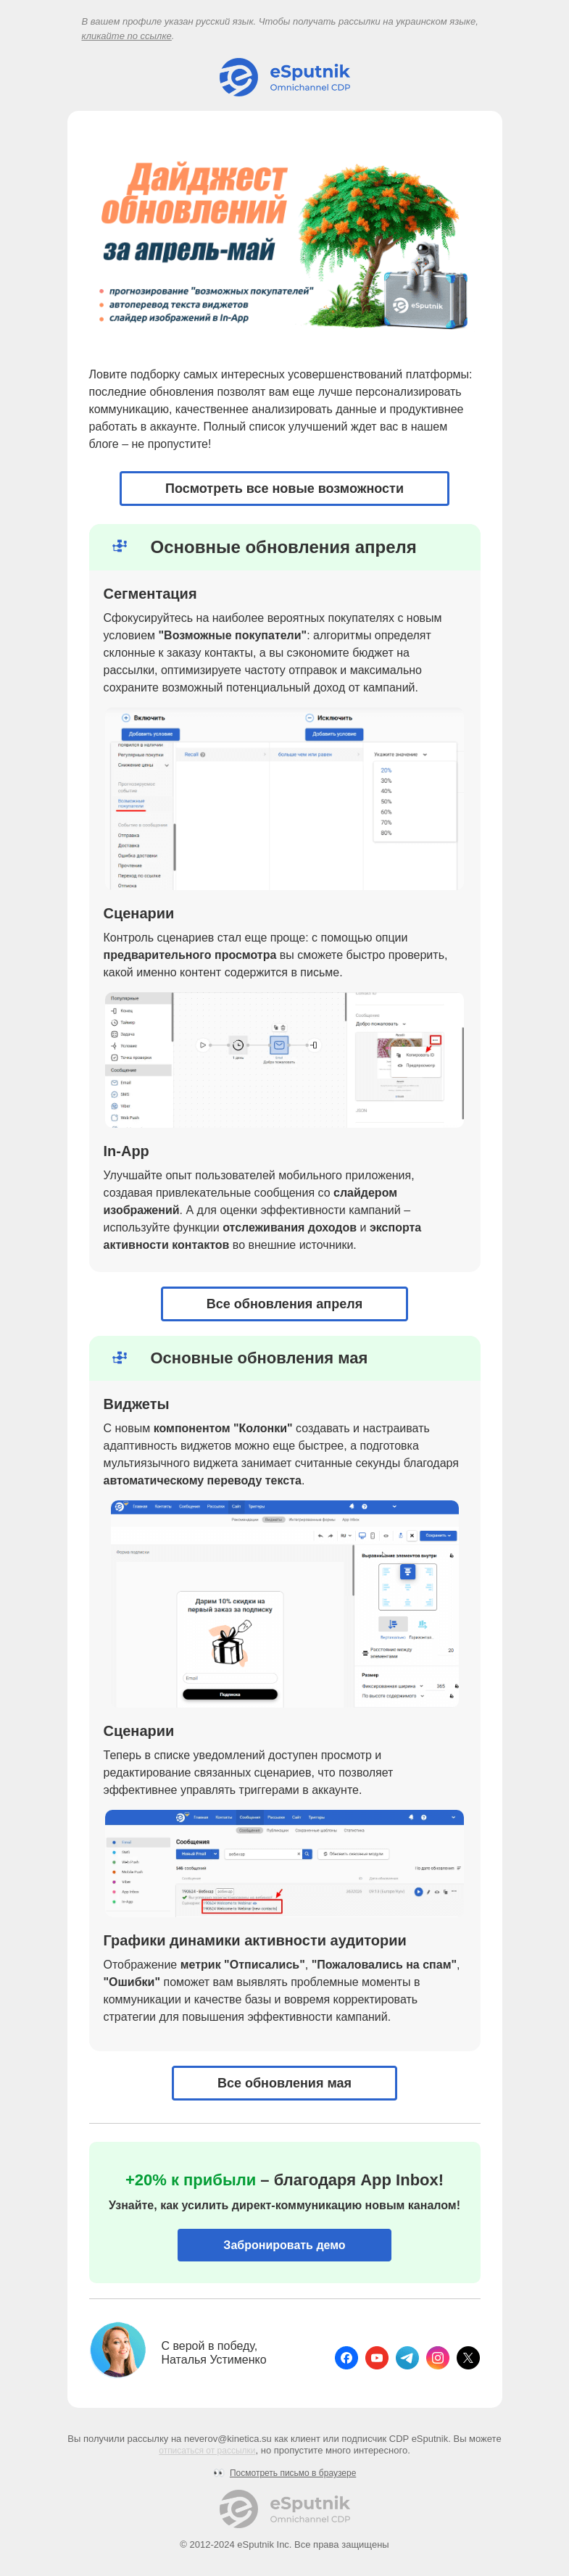Click the bold phrase 'предварительного просмотра'
The width and height of the screenshot is (569, 2576).
click(190, 955)
